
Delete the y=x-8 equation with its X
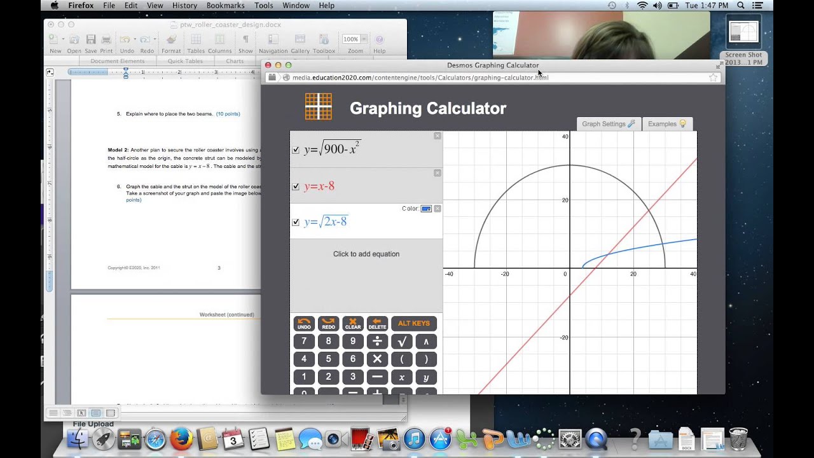[438, 172]
